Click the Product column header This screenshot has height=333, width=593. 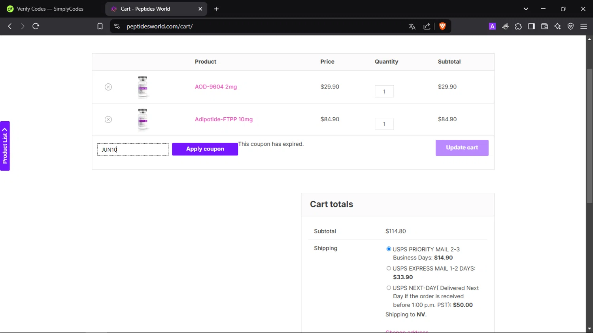click(206, 62)
